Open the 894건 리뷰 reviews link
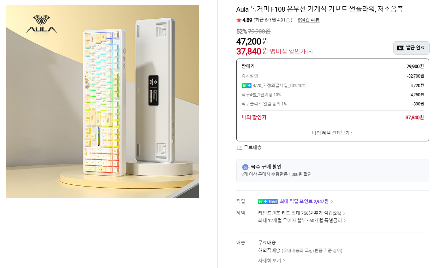The image size is (436, 268). [308, 20]
